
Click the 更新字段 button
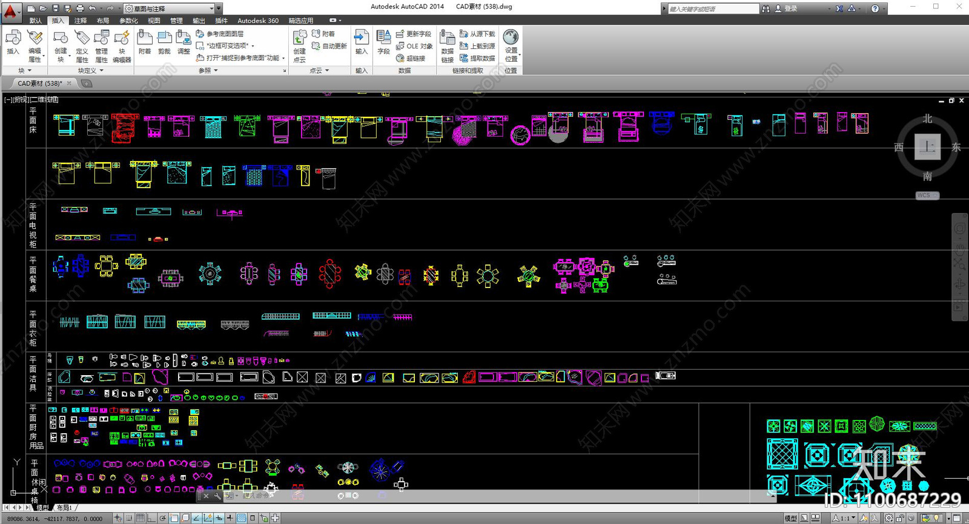[x=414, y=34]
